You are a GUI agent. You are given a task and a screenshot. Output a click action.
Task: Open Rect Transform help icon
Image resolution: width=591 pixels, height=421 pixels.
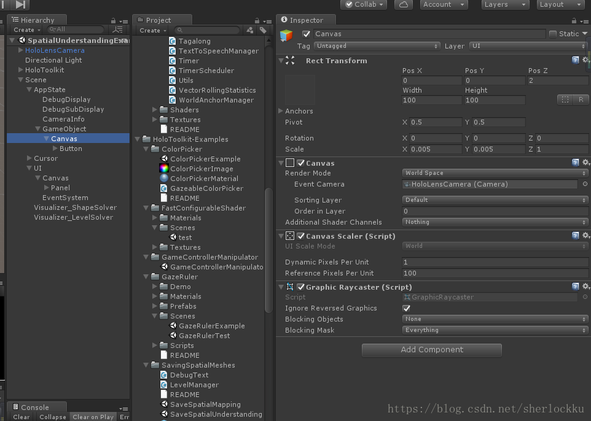pyautogui.click(x=575, y=60)
